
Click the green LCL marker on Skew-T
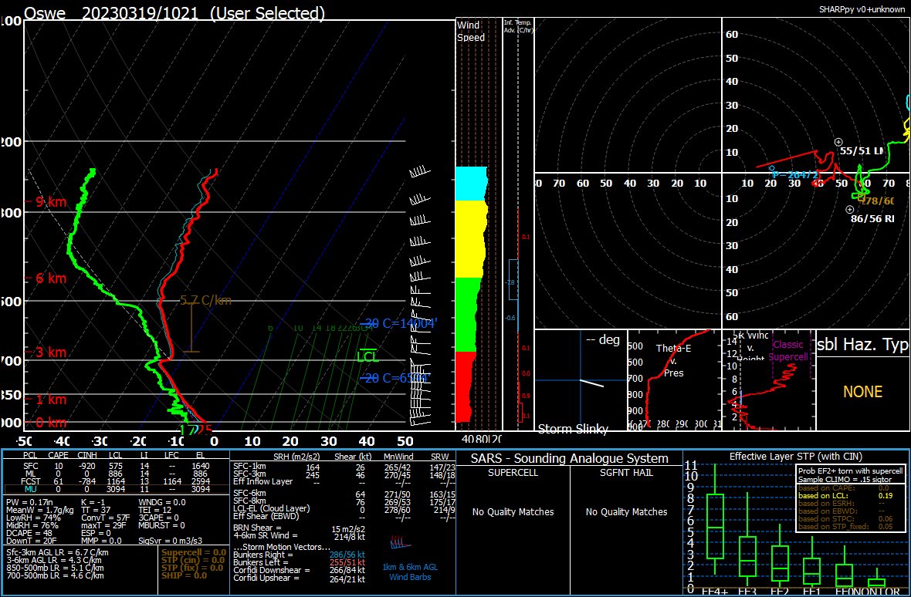[367, 355]
